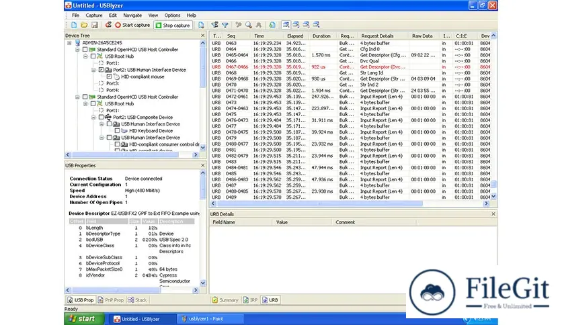Close the USB Properties panel

[x=202, y=165]
